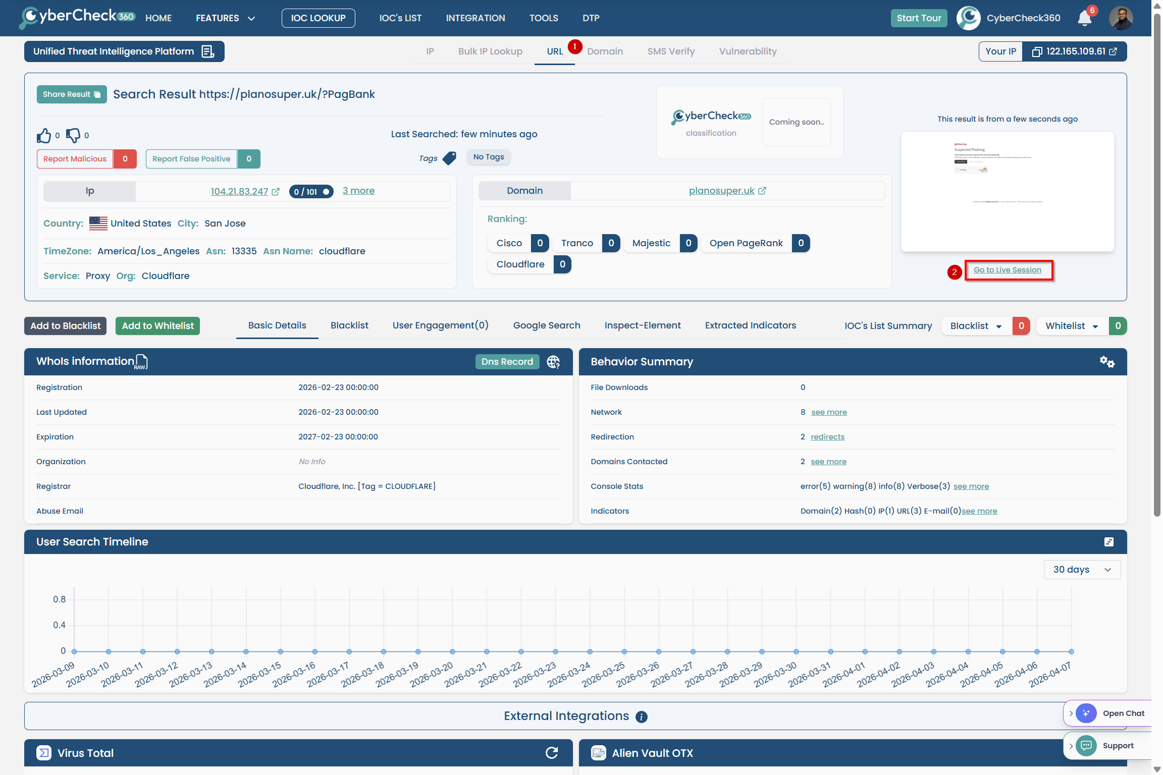Show 3 more IP addresses
1163x775 pixels.
[358, 191]
